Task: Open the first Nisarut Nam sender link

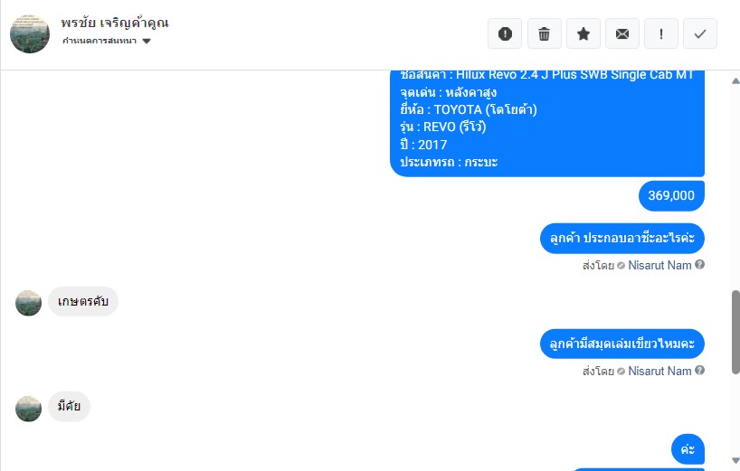Action: pyautogui.click(x=659, y=265)
